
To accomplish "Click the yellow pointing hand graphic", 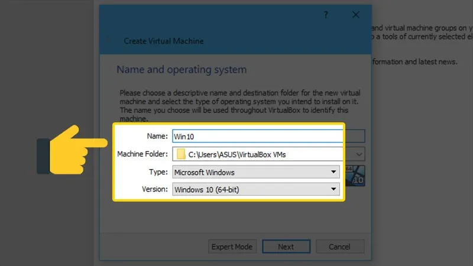I will (70, 148).
